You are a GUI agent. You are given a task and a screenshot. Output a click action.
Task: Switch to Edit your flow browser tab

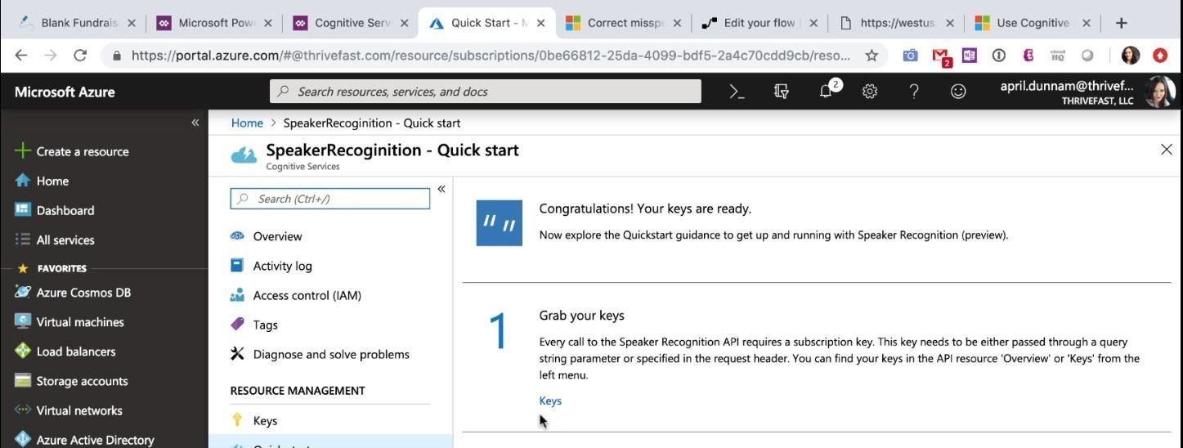[760, 23]
